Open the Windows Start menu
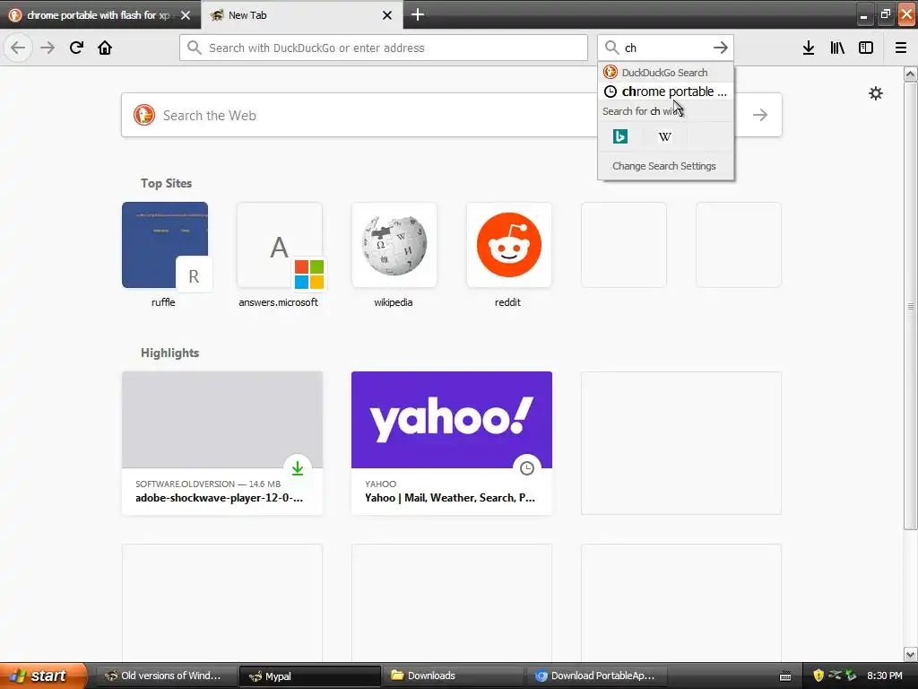 click(44, 676)
